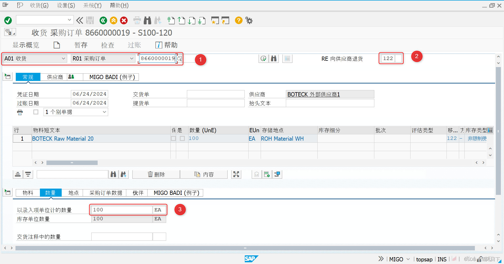The image size is (504, 264).
Task: Click the purchase order number input field
Action: [158, 58]
